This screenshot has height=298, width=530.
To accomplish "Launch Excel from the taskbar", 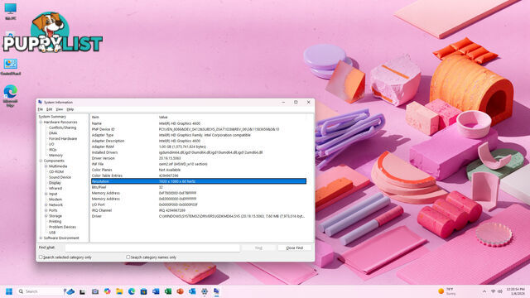I will click(x=168, y=291).
